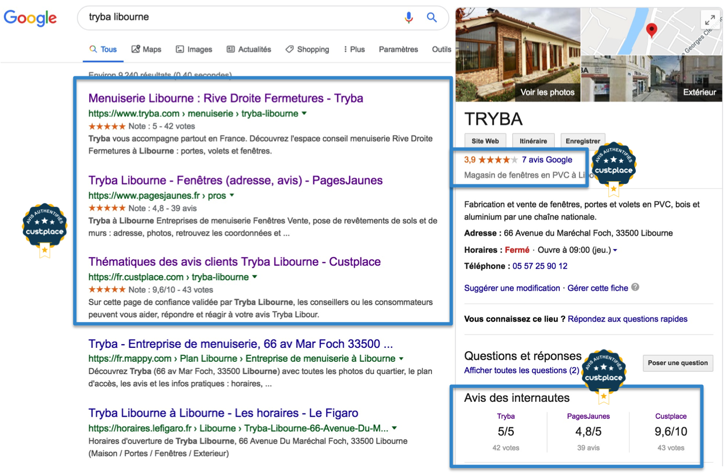Click 4,8/5 rating under PagesJaunes
The height and width of the screenshot is (474, 726).
tap(588, 431)
